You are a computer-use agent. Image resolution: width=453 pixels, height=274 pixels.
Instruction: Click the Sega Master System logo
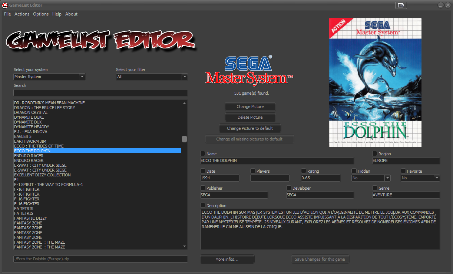[x=249, y=70]
